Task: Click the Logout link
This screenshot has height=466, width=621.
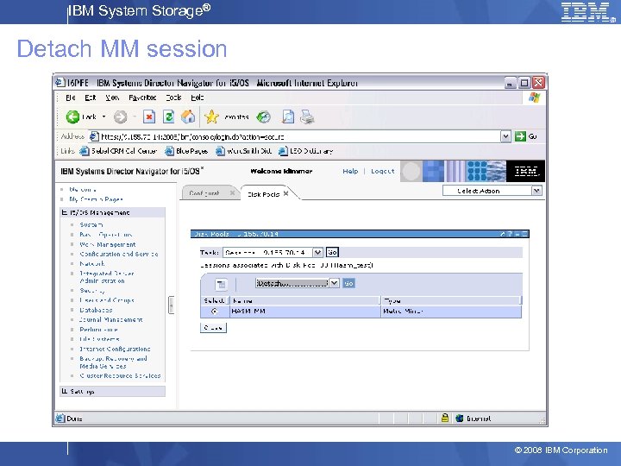Action: point(383,171)
